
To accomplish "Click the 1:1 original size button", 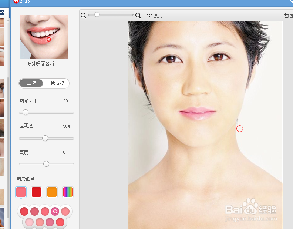I will [154, 16].
